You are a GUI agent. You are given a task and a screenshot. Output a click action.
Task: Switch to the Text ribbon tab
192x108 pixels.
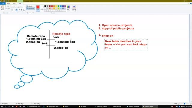[20, 4]
